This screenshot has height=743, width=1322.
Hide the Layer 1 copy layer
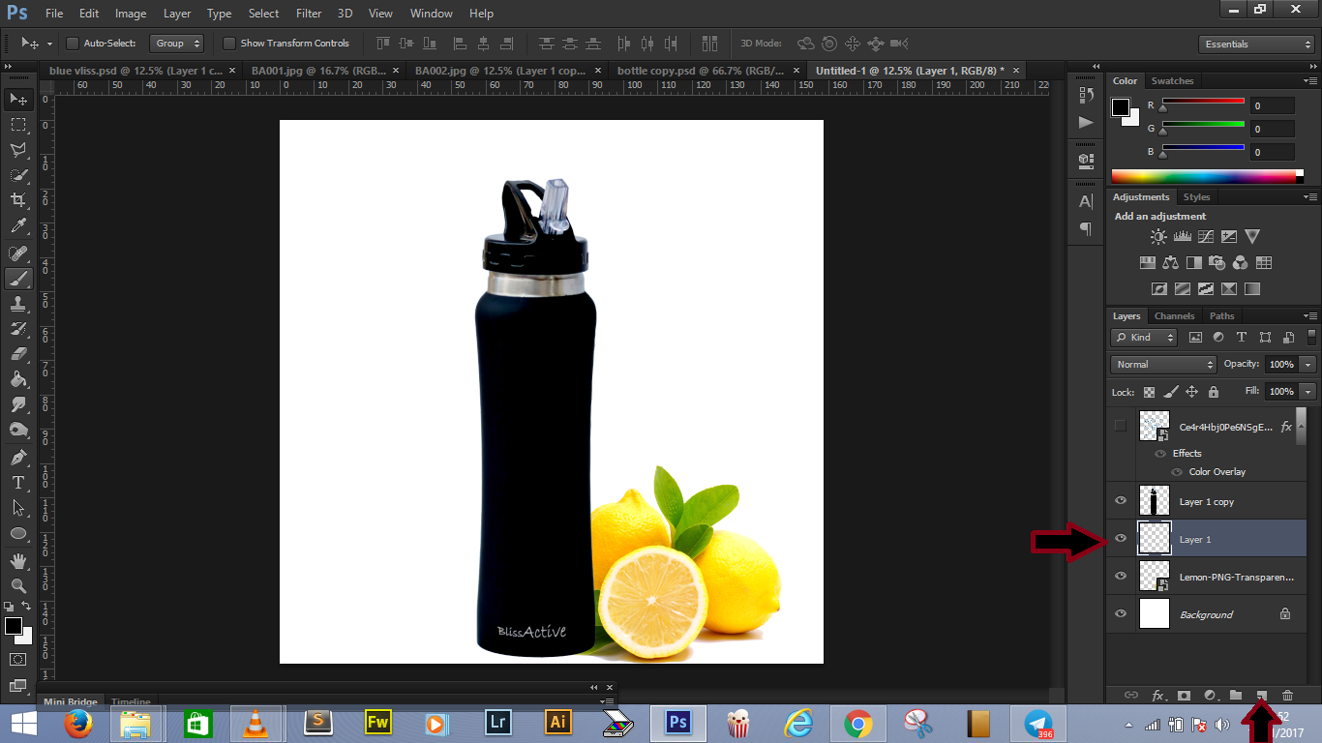click(1120, 500)
